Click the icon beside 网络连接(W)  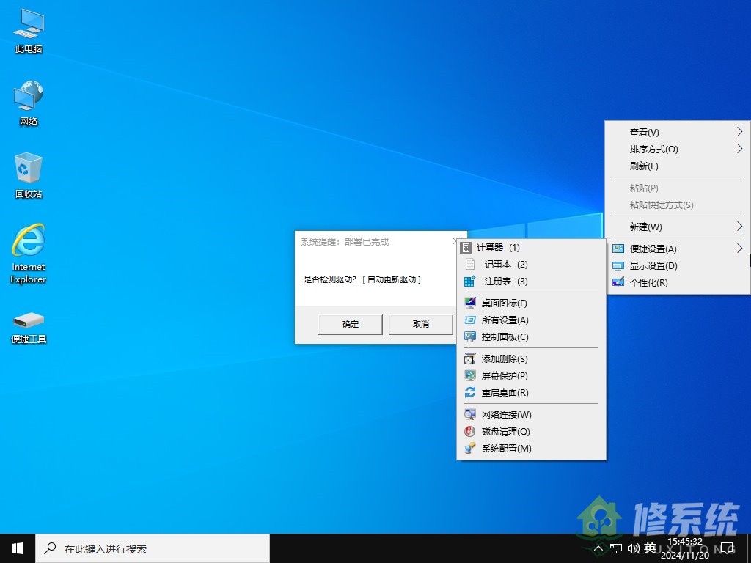coord(470,415)
